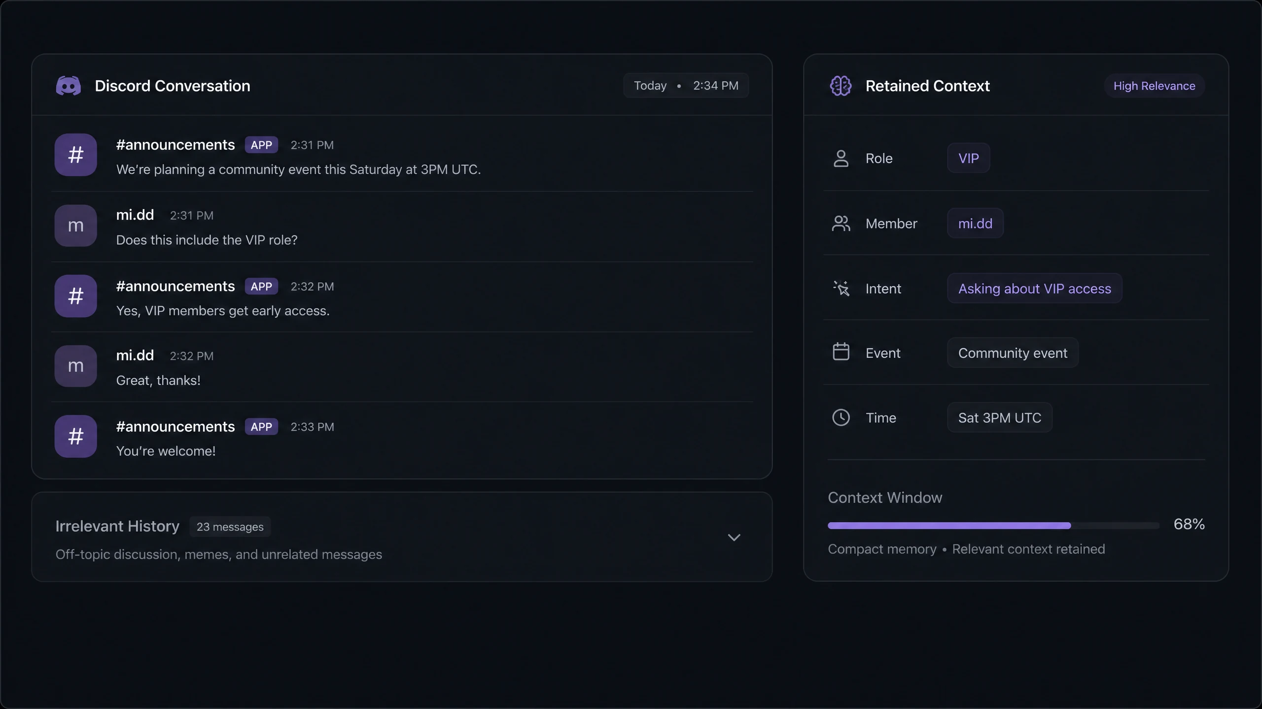Expand the Irrelevant History chevron
The width and height of the screenshot is (1262, 709).
(x=734, y=537)
